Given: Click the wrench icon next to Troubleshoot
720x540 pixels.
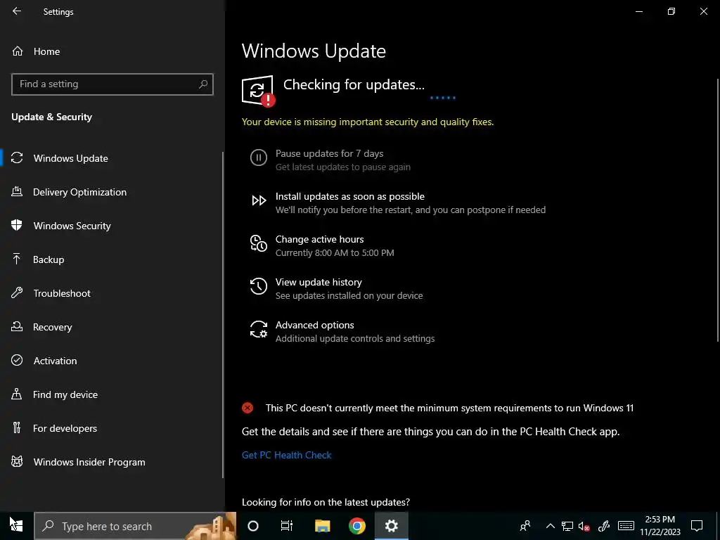Looking at the screenshot, I should pyautogui.click(x=17, y=292).
